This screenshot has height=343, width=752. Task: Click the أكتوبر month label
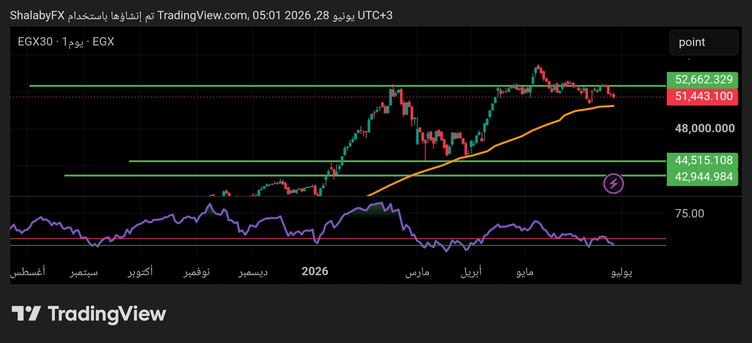tap(140, 271)
